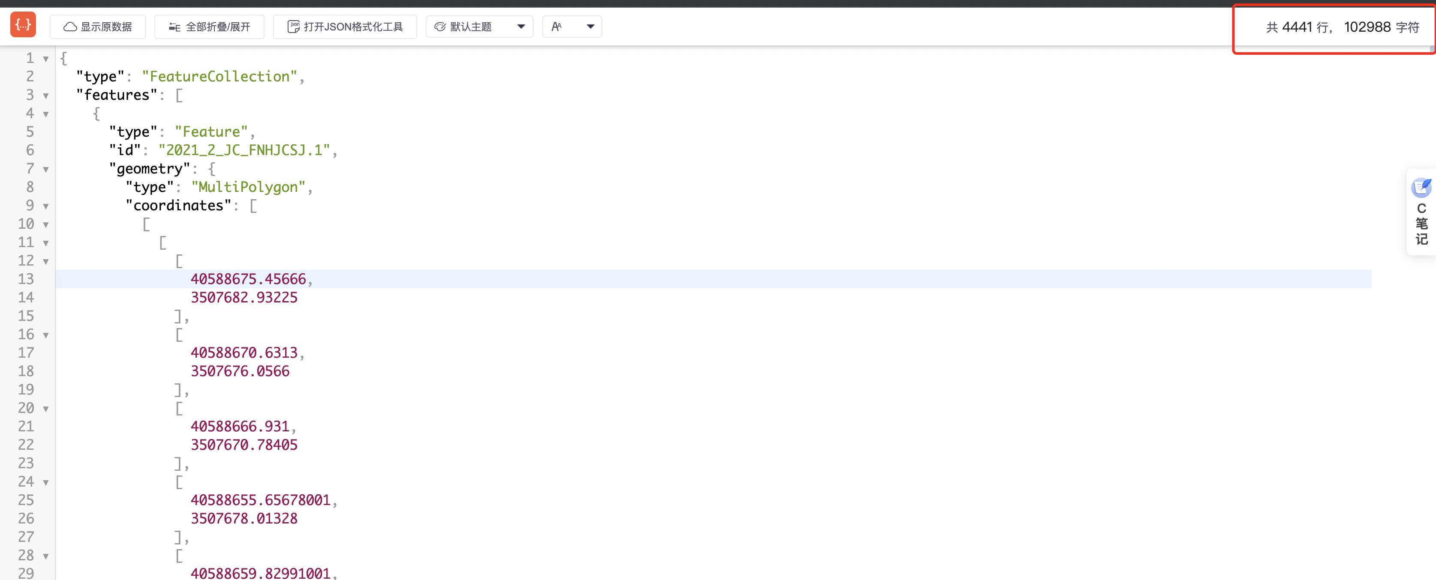
Task: Click the value 40588675.45666 on line 13
Action: pyautogui.click(x=248, y=279)
